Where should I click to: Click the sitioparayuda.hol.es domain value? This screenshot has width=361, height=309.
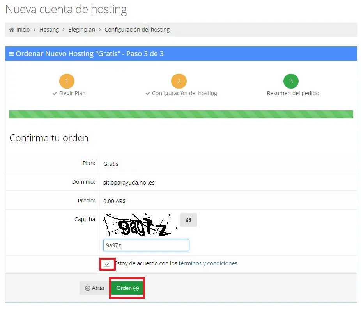point(129,183)
